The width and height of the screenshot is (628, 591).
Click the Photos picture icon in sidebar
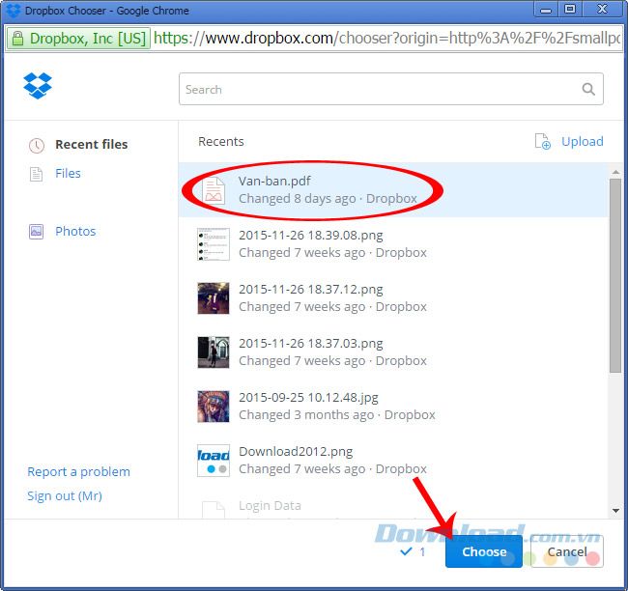coord(36,232)
